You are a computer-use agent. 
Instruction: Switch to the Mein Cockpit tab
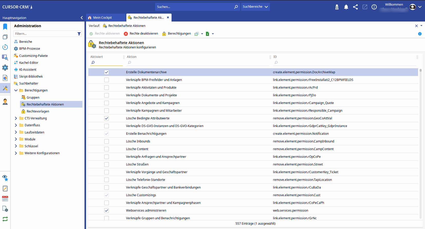point(102,18)
